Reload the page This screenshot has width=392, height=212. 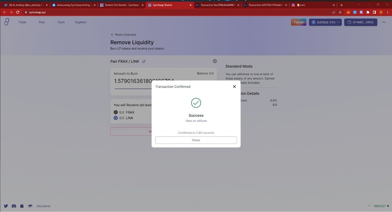pos(18,12)
